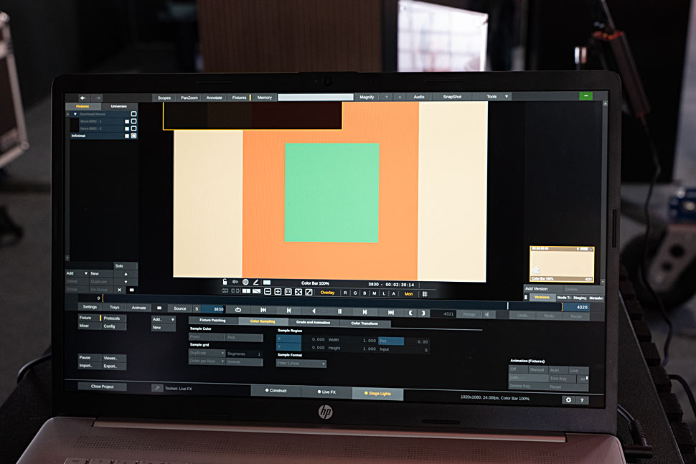696x464 pixels.
Task: Toggle the R channel view
Action: click(345, 293)
